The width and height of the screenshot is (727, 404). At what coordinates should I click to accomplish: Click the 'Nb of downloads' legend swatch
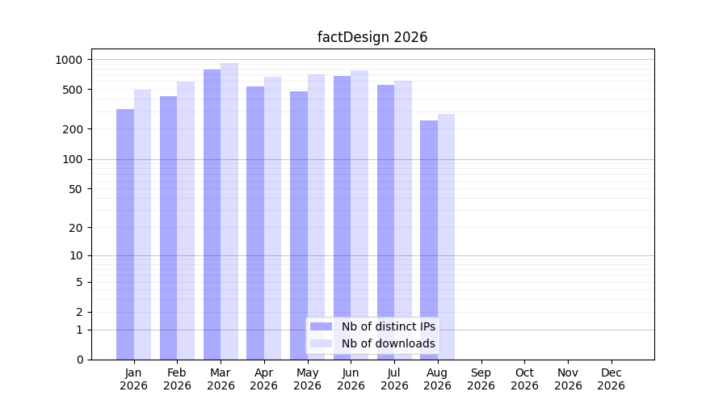tap(321, 343)
